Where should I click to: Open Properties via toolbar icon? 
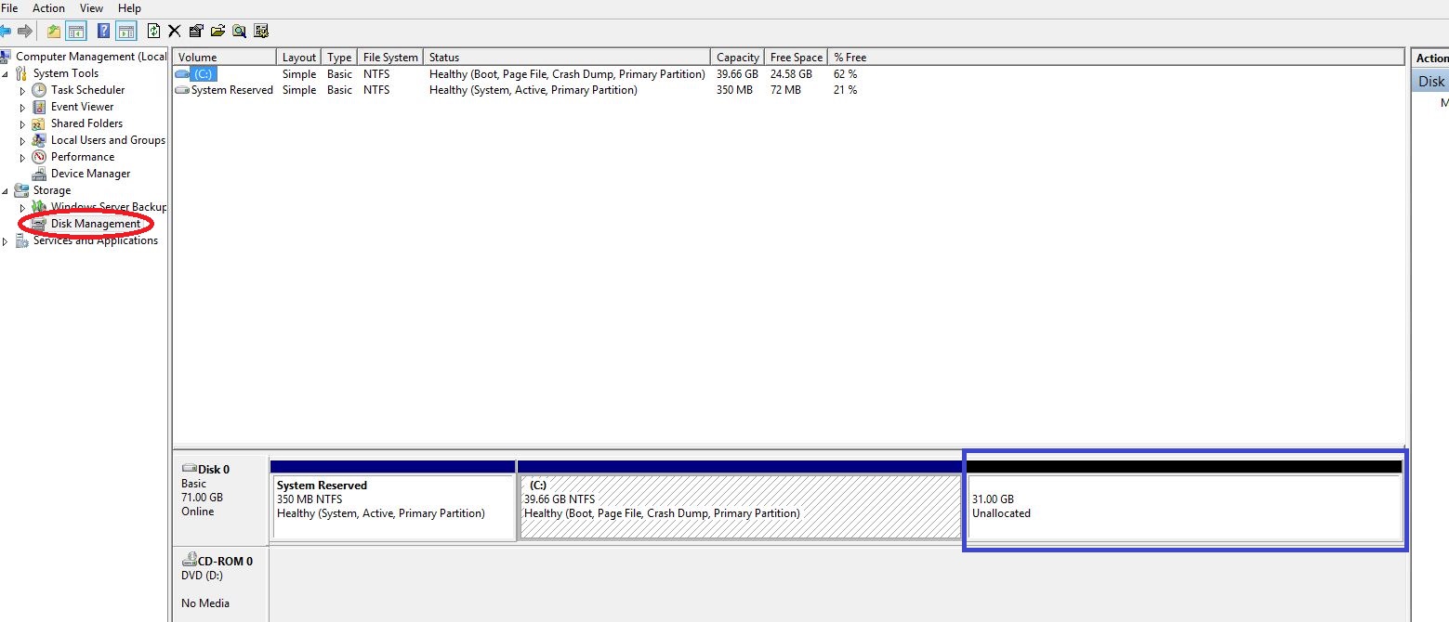195,31
